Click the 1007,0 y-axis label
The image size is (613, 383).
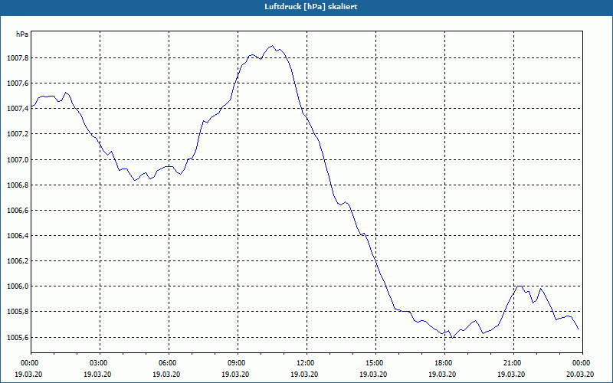[x=18, y=160]
